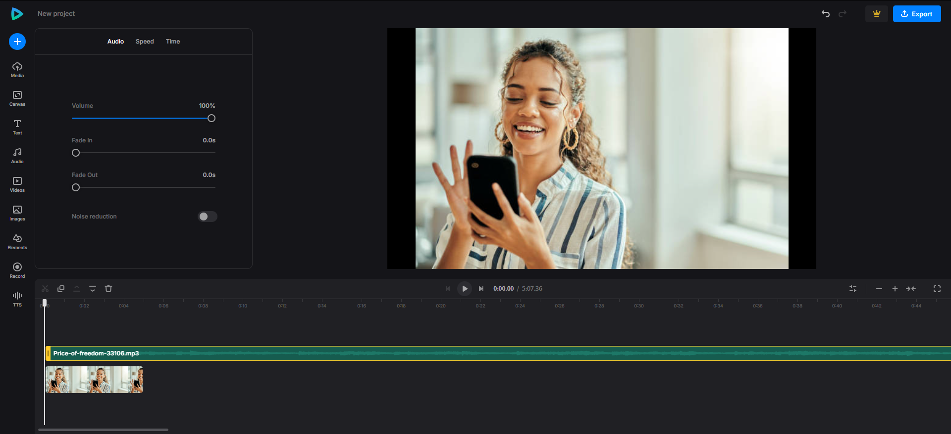Fit timeline to screen
The image size is (951, 434).
(911, 289)
